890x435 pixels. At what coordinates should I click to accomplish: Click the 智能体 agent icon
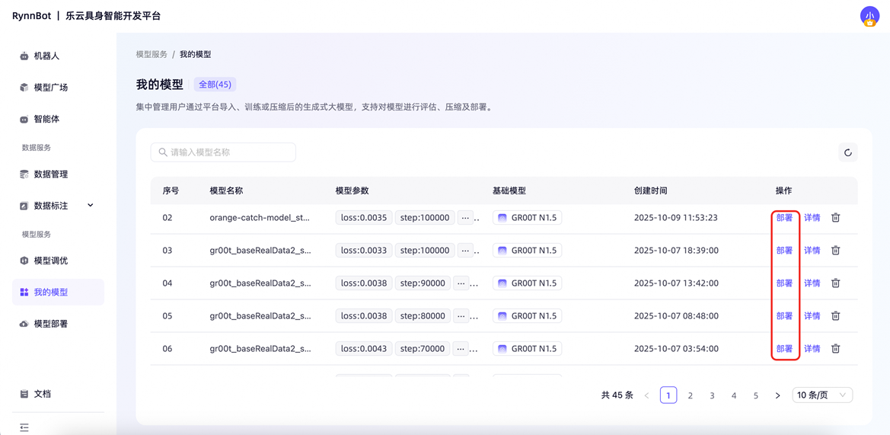(x=24, y=120)
